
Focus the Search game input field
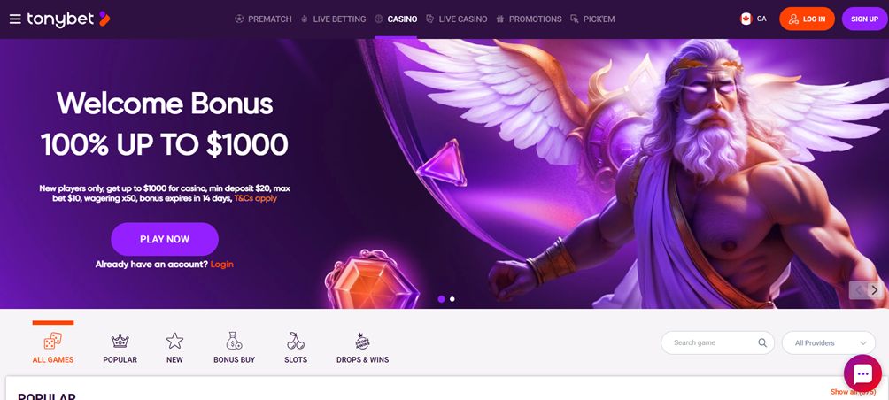coord(718,342)
